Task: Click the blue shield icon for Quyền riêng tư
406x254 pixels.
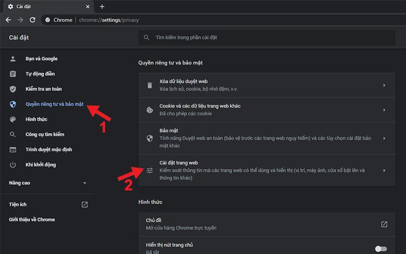Action: pyautogui.click(x=13, y=104)
